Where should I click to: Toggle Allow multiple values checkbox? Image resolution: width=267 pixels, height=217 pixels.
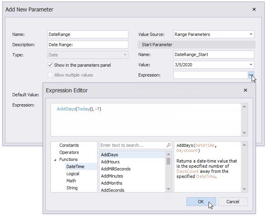pyautogui.click(x=50, y=75)
